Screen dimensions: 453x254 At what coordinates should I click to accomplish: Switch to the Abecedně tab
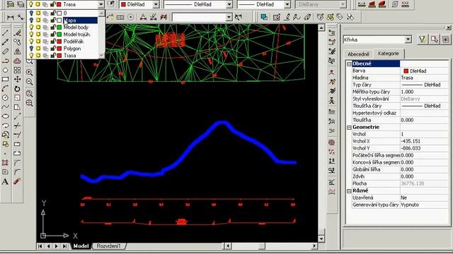(x=359, y=54)
